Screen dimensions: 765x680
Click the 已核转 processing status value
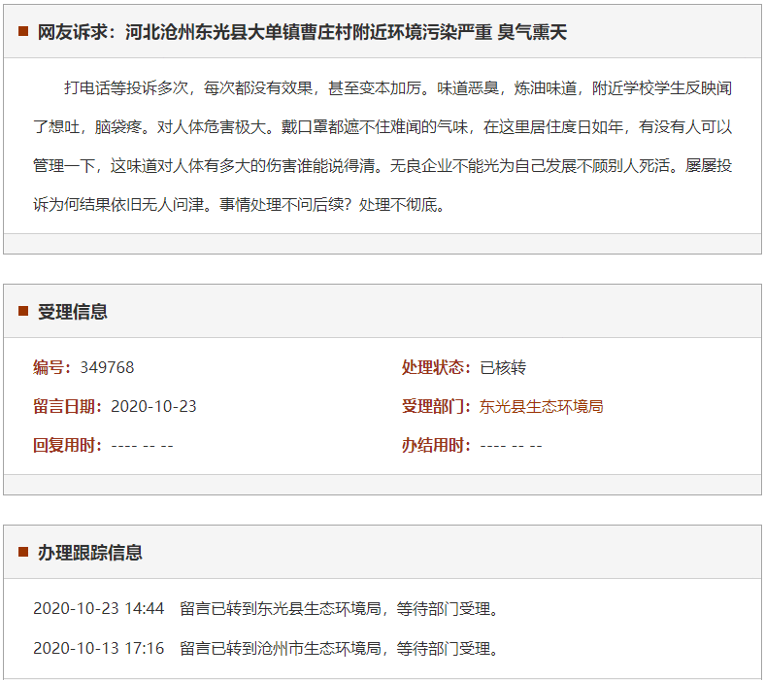click(503, 367)
